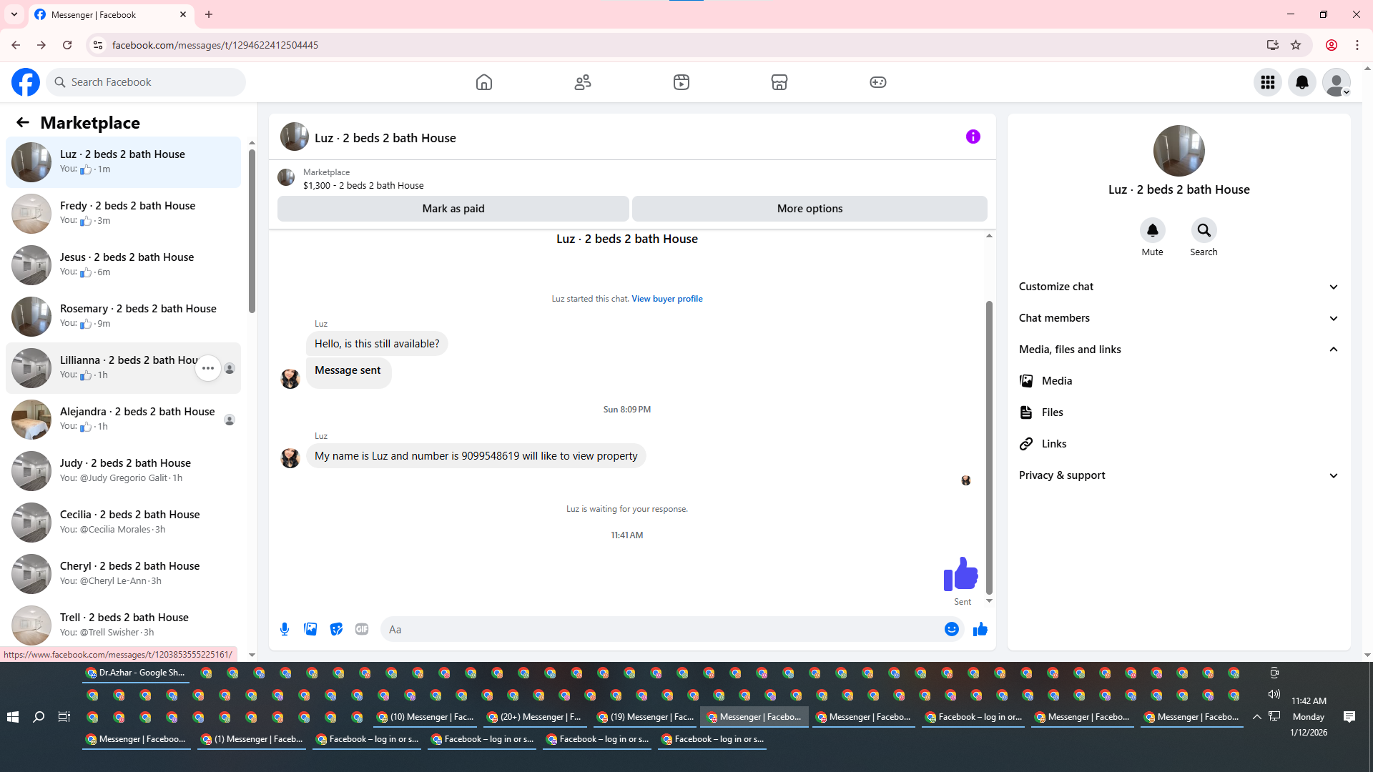Go to the Home tab

(x=484, y=82)
